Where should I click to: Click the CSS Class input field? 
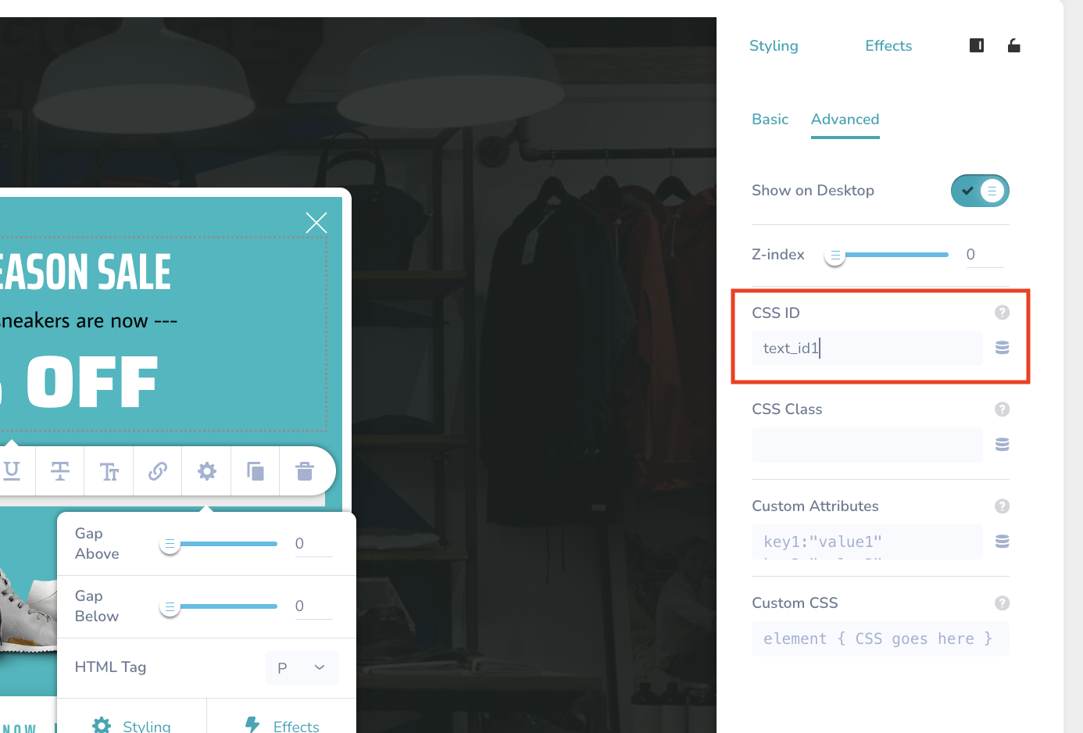(867, 445)
